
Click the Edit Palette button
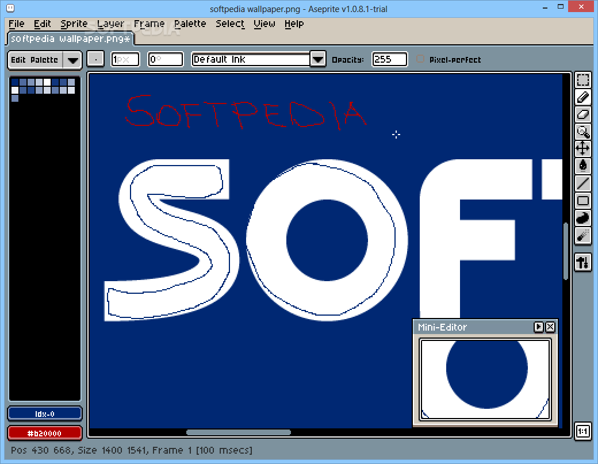tap(34, 60)
